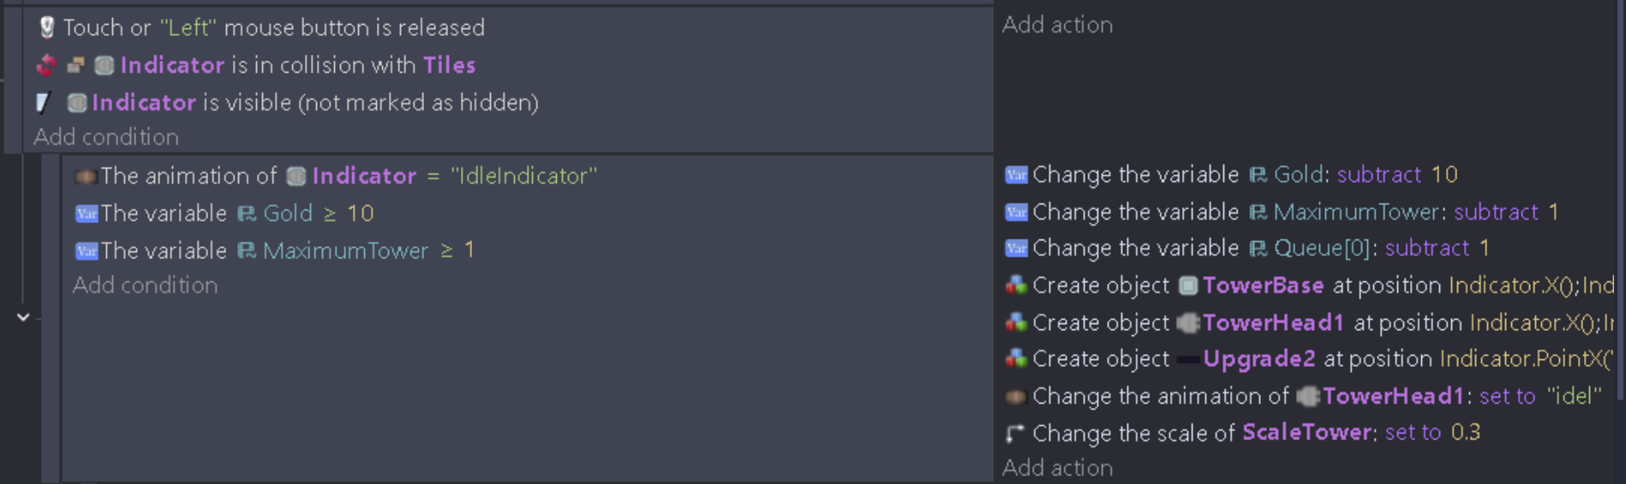Click Add action at the top of the actions
The width and height of the screenshot is (1626, 484).
click(1057, 25)
